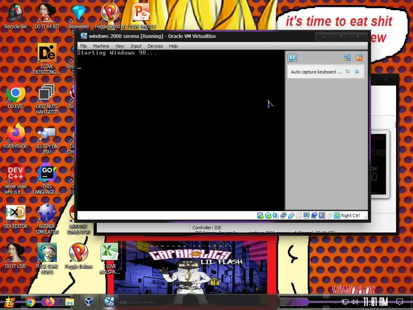The image size is (413, 310).
Task: Open the Action Center notifications icon
Action: [400, 302]
